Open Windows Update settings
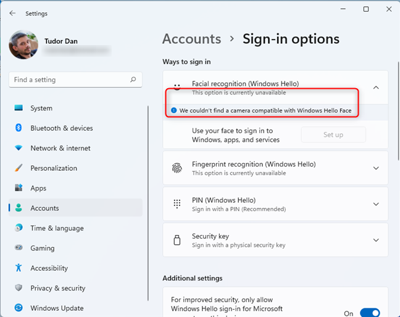400x317 pixels. 75,308
